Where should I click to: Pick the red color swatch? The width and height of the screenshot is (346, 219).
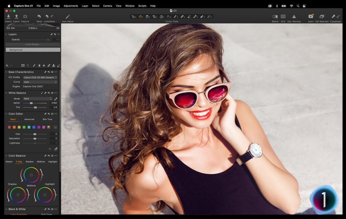pos(9,127)
